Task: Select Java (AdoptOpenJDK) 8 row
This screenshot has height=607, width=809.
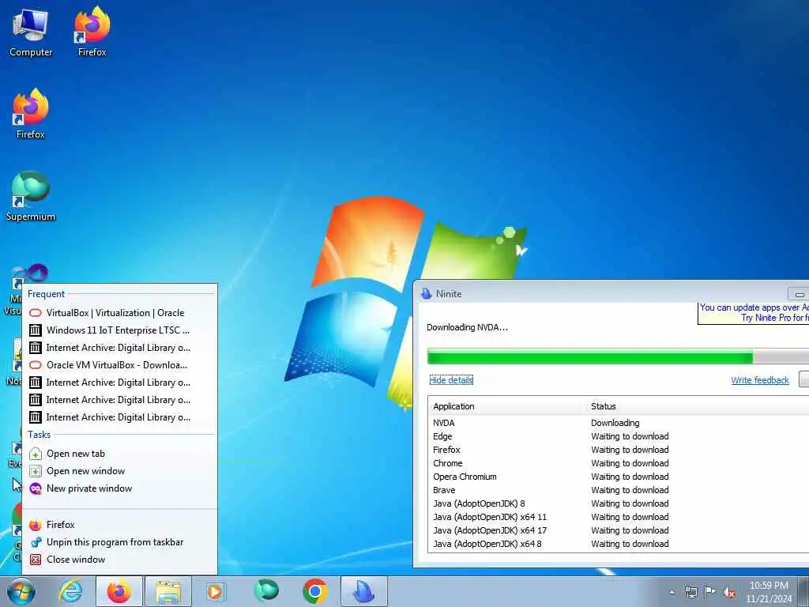Action: pyautogui.click(x=618, y=503)
